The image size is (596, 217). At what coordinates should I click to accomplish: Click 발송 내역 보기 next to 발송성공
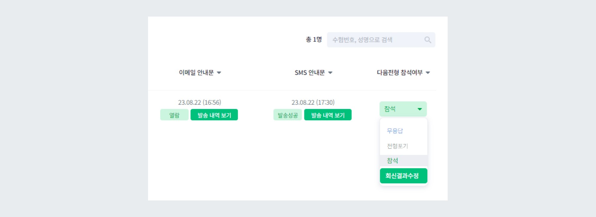click(328, 114)
